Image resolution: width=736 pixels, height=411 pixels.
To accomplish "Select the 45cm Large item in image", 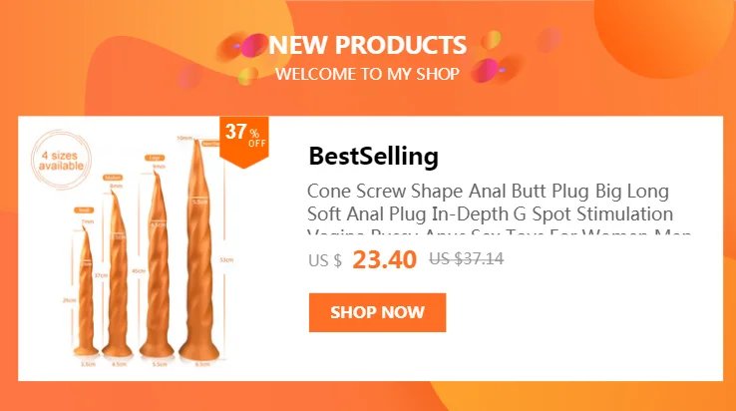I will pyautogui.click(x=157, y=264).
